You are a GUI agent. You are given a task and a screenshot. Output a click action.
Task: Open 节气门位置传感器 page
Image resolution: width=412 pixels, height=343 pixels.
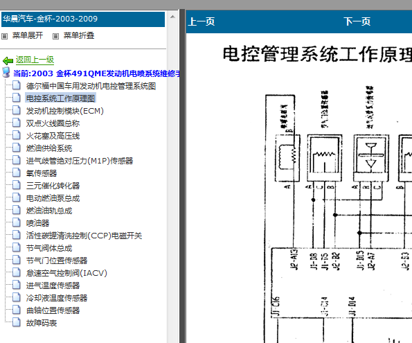pos(57,261)
